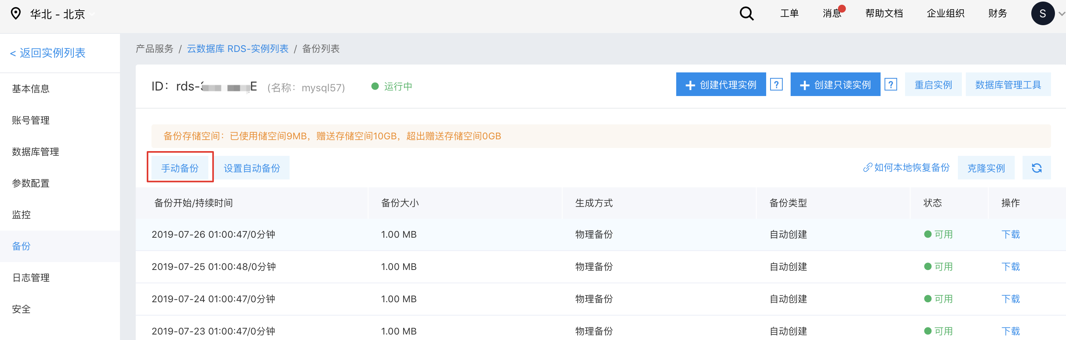The image size is (1066, 340).
Task: Go to 参数配置 sidebar item
Action: (x=31, y=183)
